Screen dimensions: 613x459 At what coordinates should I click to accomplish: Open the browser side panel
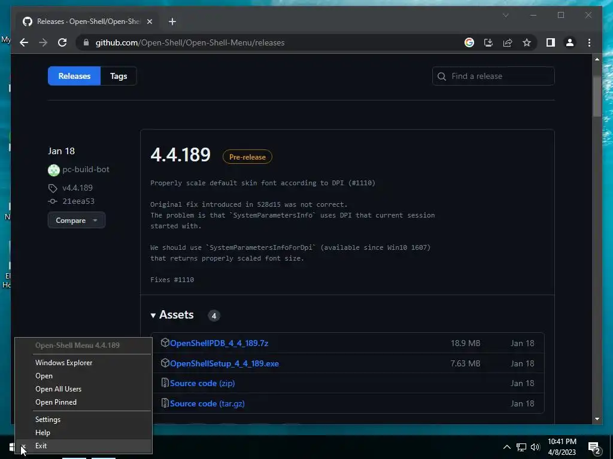551,42
